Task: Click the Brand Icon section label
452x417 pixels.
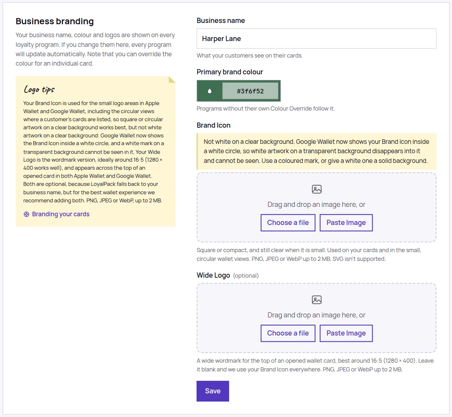Action: [213, 125]
